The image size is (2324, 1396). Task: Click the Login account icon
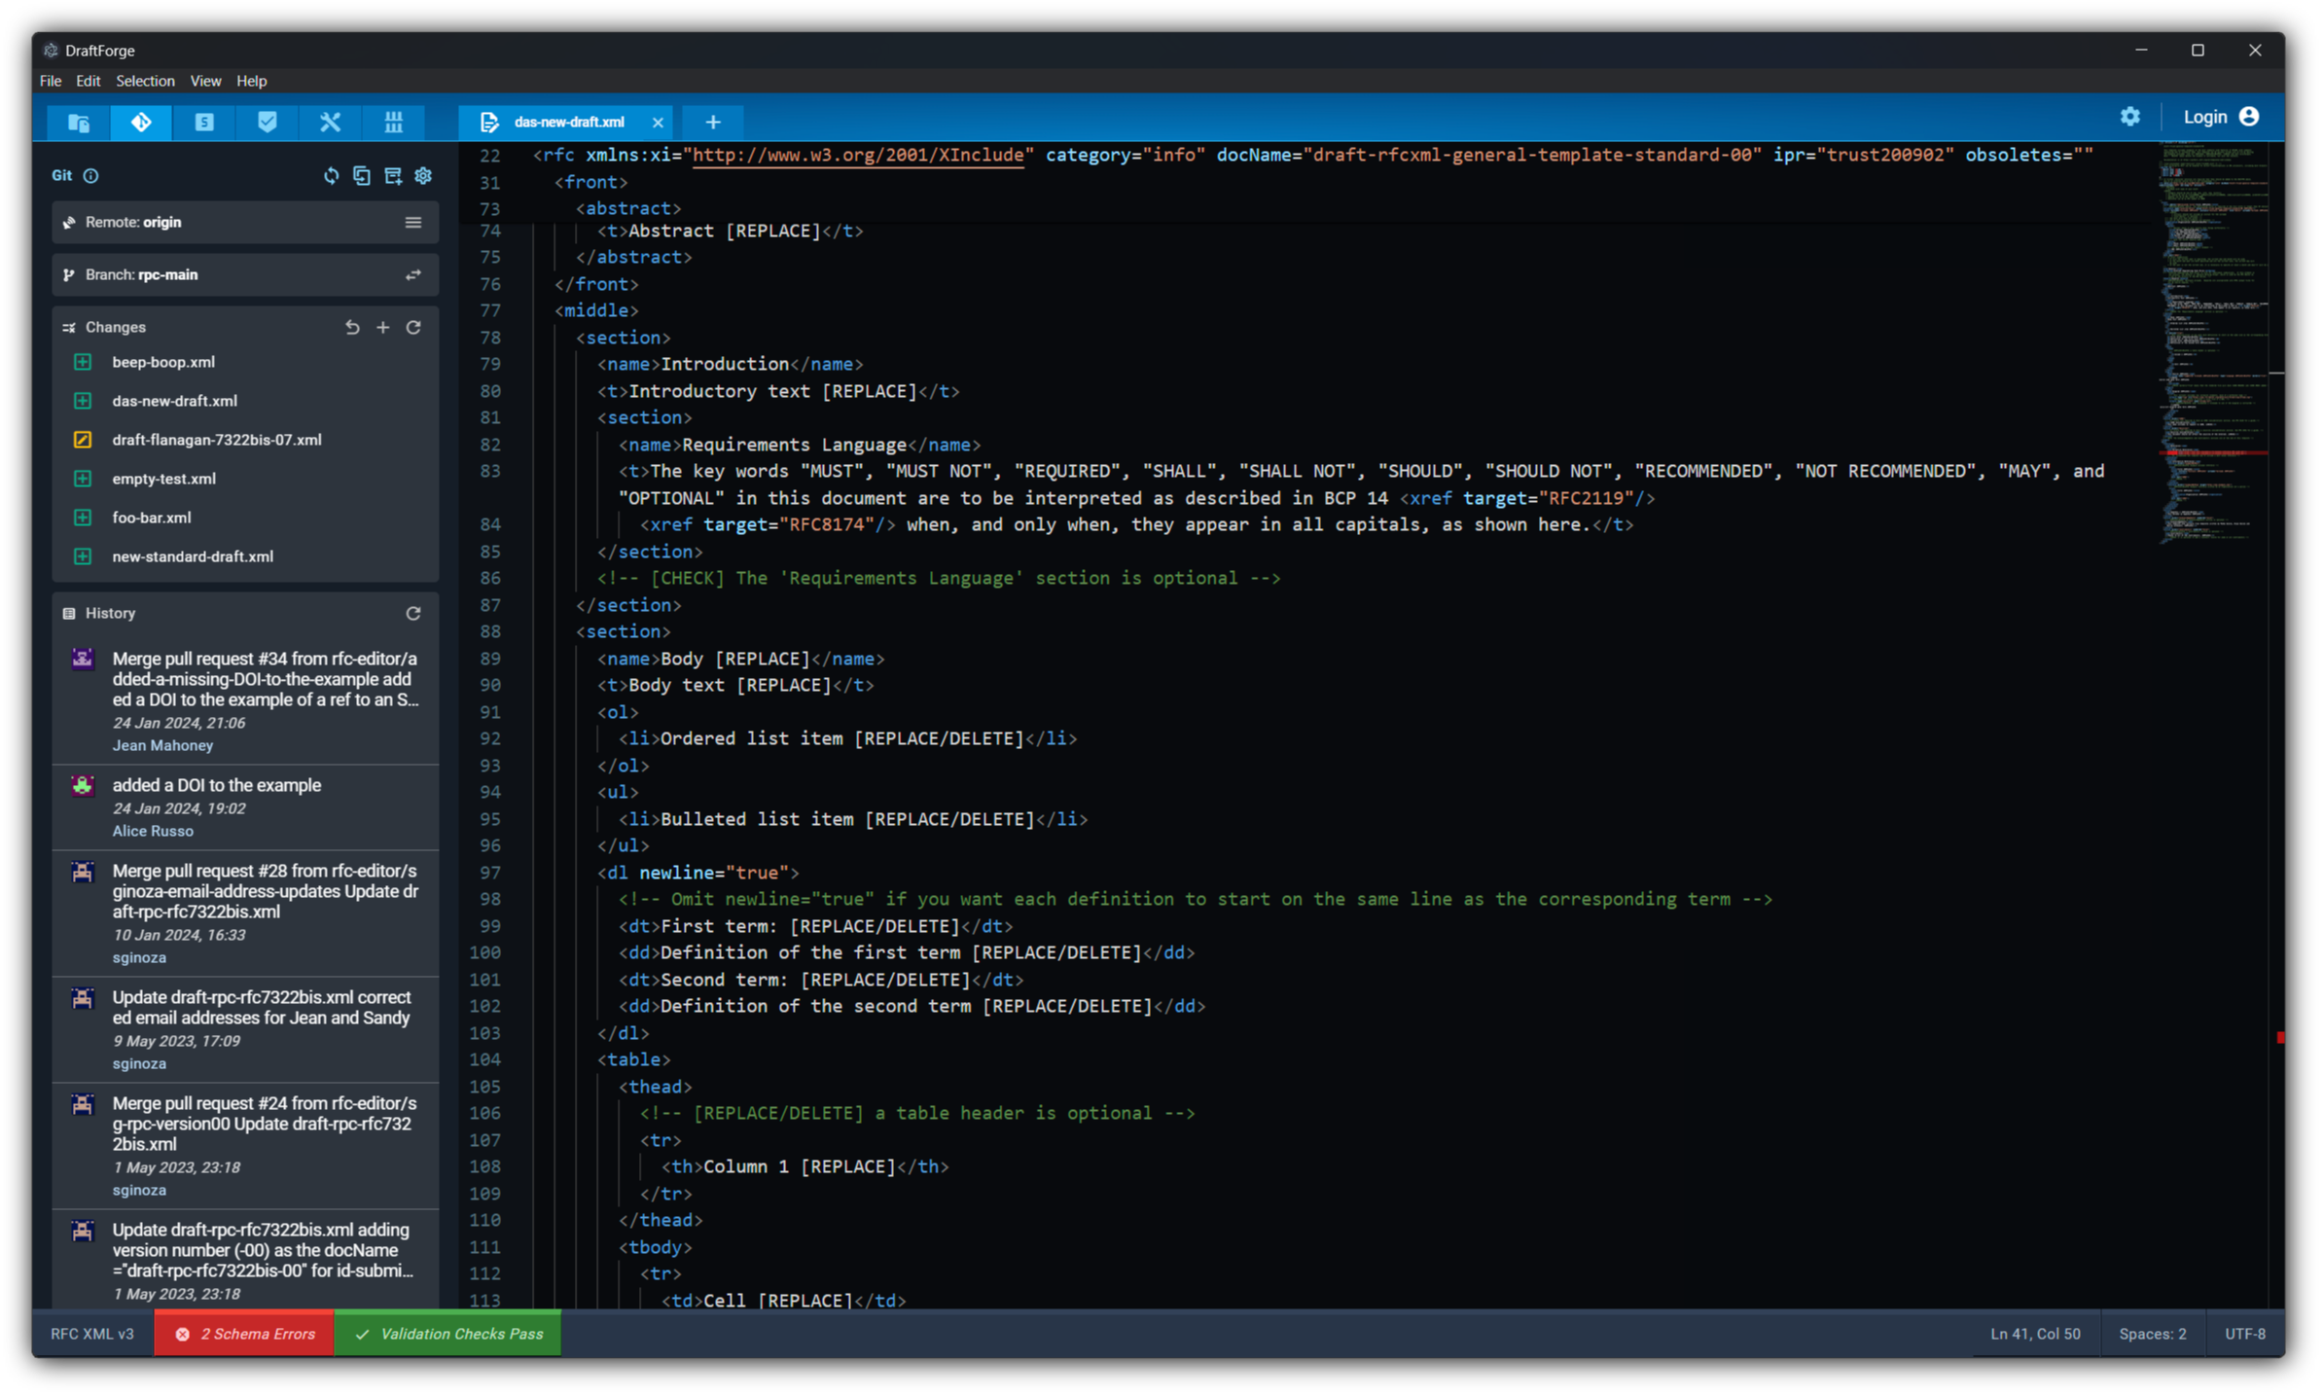click(2249, 117)
